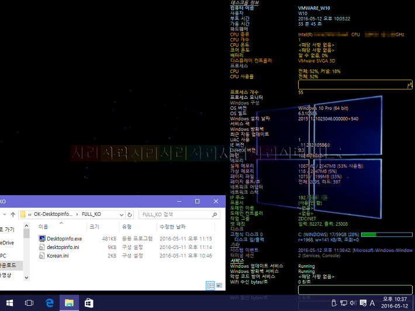Select the DesktopInfo.exe file
Viewport: 415px width, 311px height.
point(64,239)
